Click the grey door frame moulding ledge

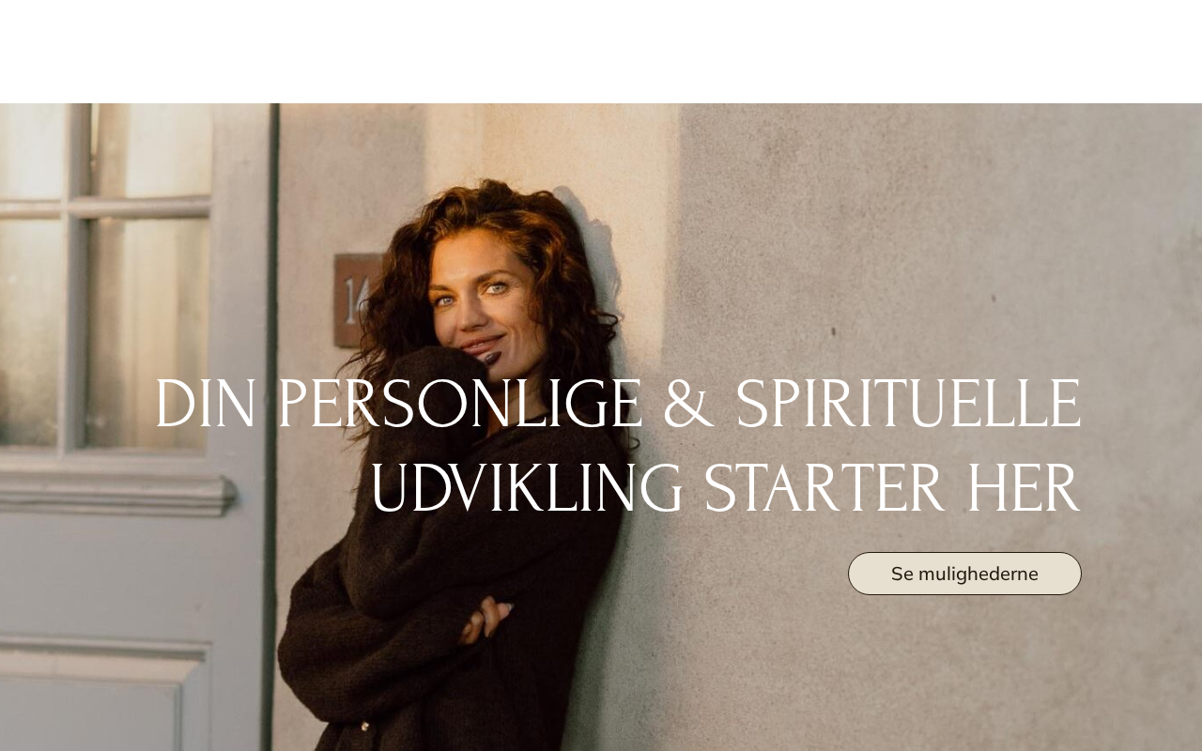tap(117, 493)
